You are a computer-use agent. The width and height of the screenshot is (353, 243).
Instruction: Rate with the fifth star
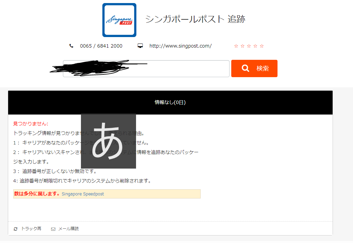[262, 46]
